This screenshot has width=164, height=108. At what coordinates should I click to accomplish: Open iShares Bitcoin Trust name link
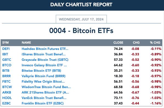click(x=44, y=54)
